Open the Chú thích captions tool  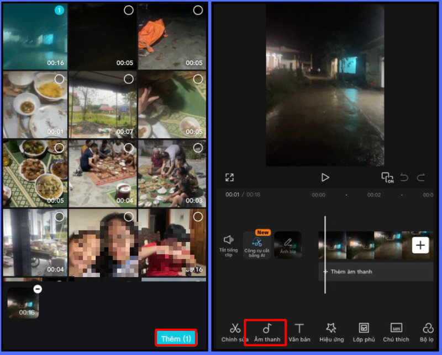(396, 332)
